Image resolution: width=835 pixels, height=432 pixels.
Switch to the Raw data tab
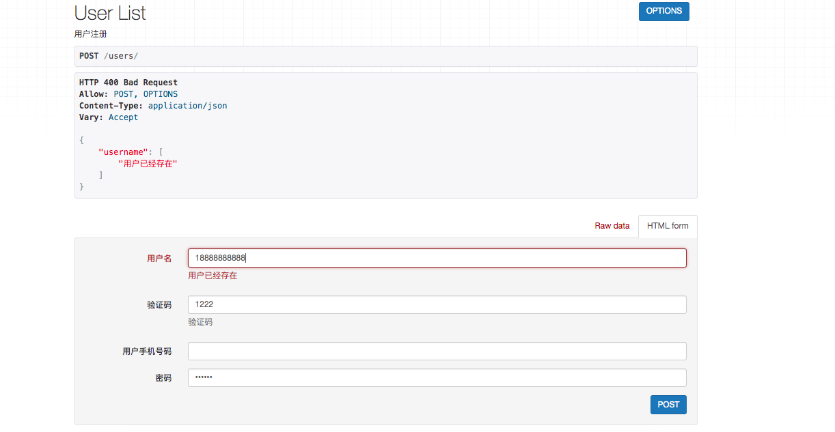click(612, 226)
